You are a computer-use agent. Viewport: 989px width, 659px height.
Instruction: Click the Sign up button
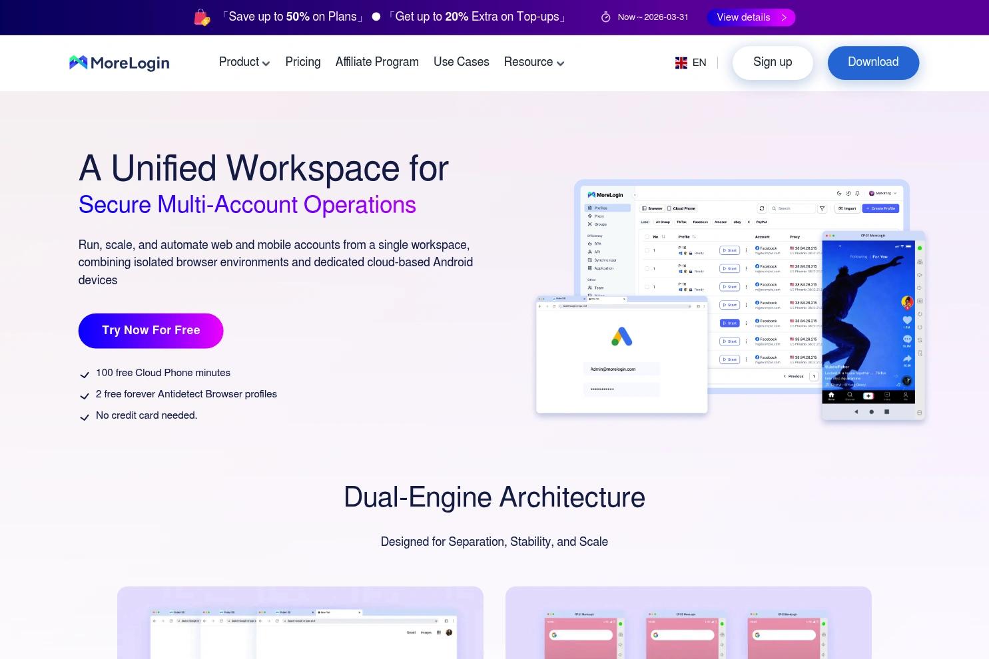pyautogui.click(x=773, y=63)
